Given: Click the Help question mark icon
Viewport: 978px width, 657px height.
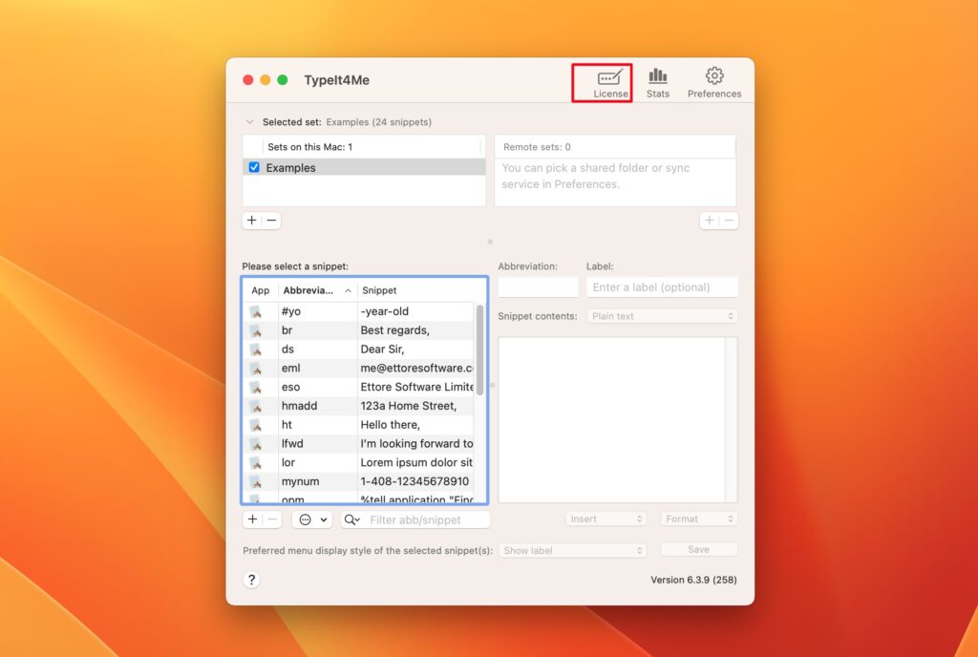Looking at the screenshot, I should pos(251,580).
